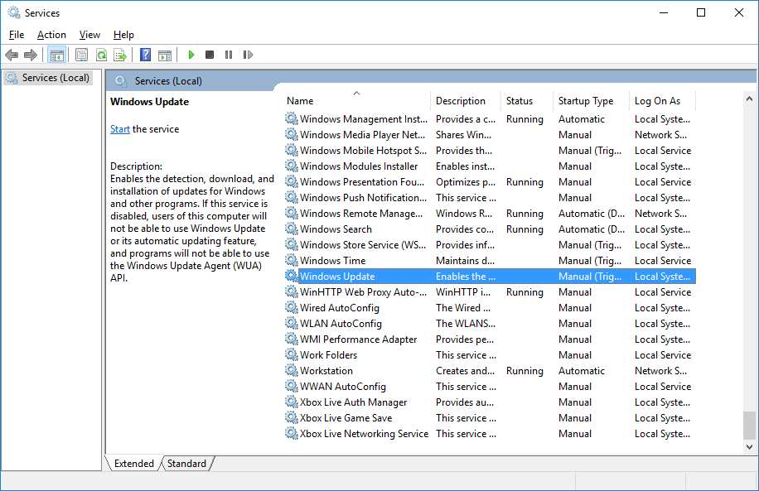The width and height of the screenshot is (759, 491).
Task: Click the Back arrow toolbar button
Action: click(x=12, y=55)
